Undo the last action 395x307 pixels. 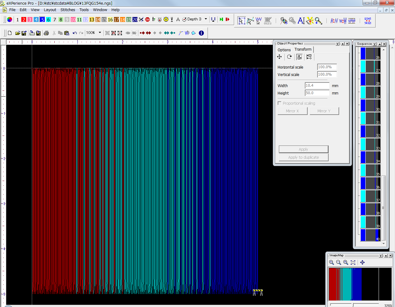pyautogui.click(x=75, y=33)
